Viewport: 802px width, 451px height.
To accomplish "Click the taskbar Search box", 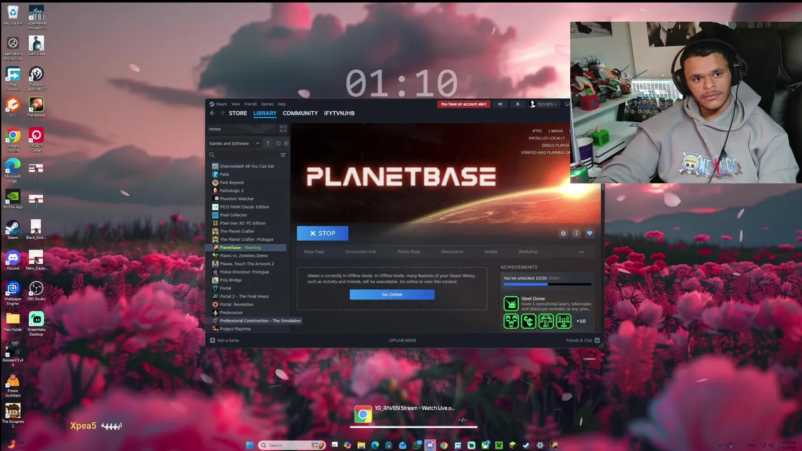I will [293, 445].
